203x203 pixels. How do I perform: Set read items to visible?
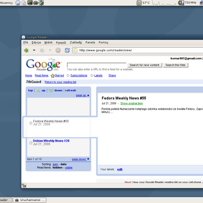pos(69,167)
